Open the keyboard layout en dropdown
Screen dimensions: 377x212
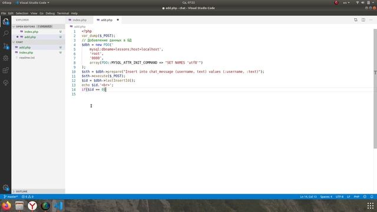click(346, 2)
